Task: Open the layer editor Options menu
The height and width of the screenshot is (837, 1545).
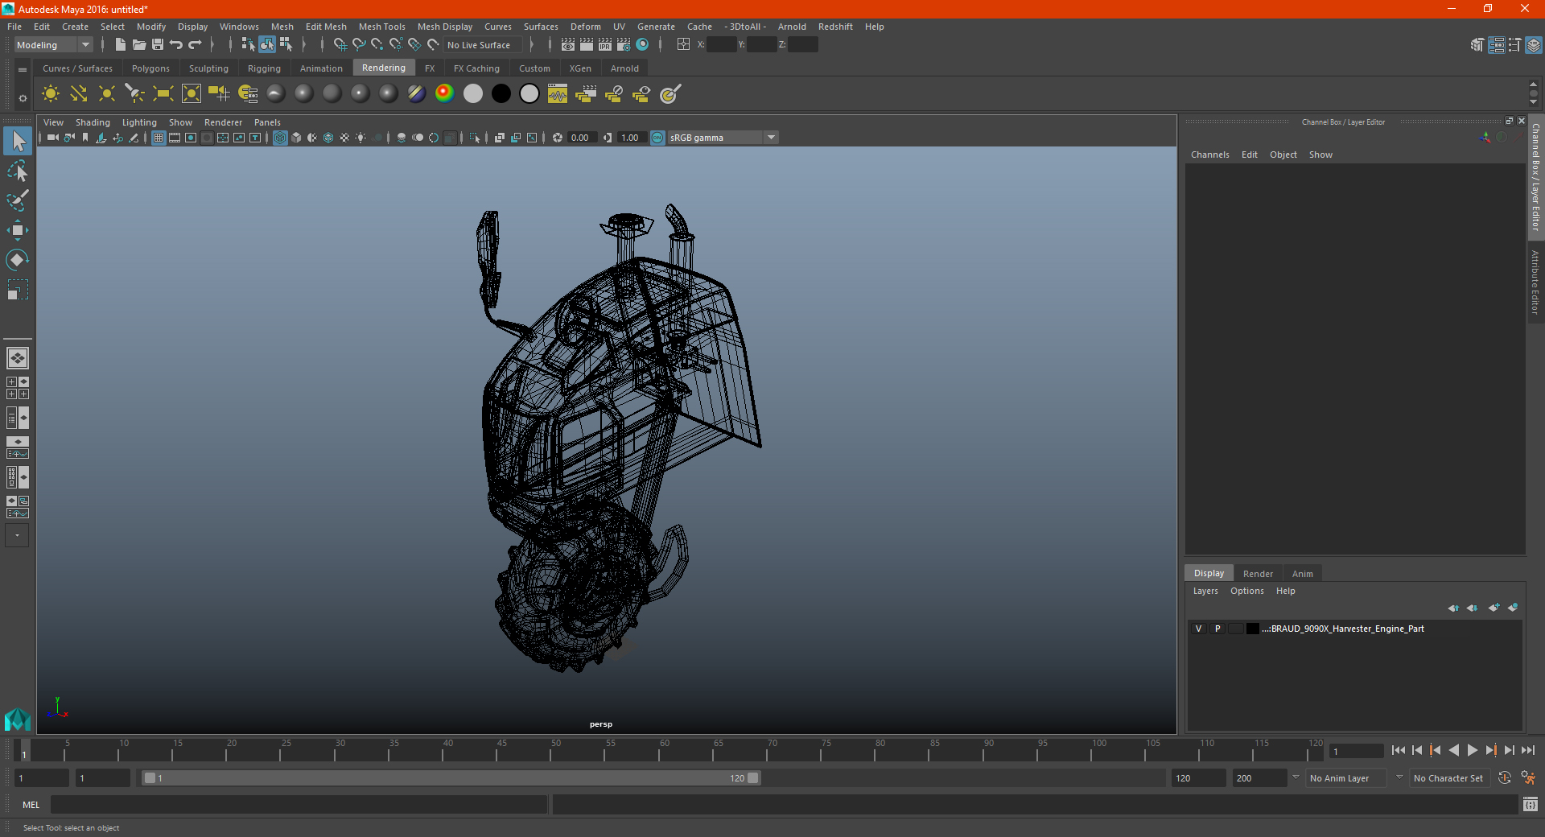Action: (1246, 591)
